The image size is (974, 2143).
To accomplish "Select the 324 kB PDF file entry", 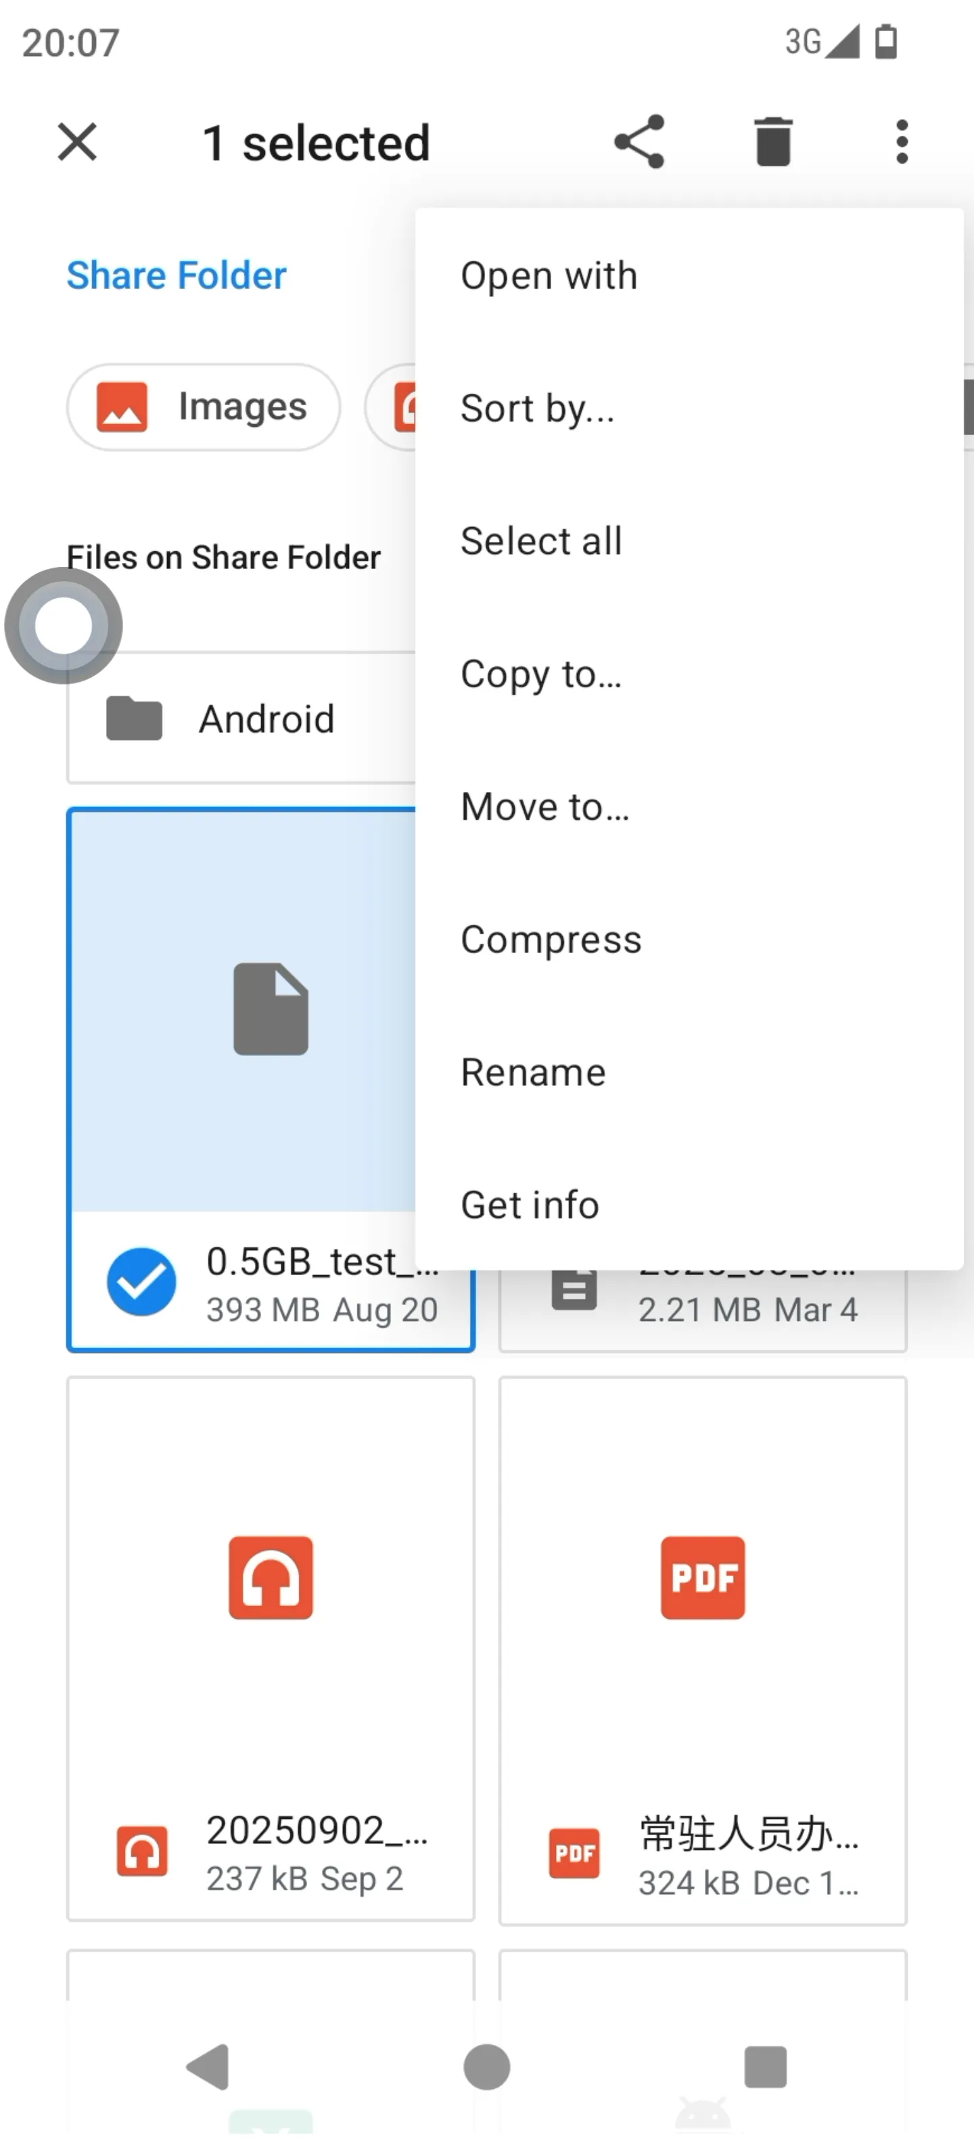I will point(703,1651).
